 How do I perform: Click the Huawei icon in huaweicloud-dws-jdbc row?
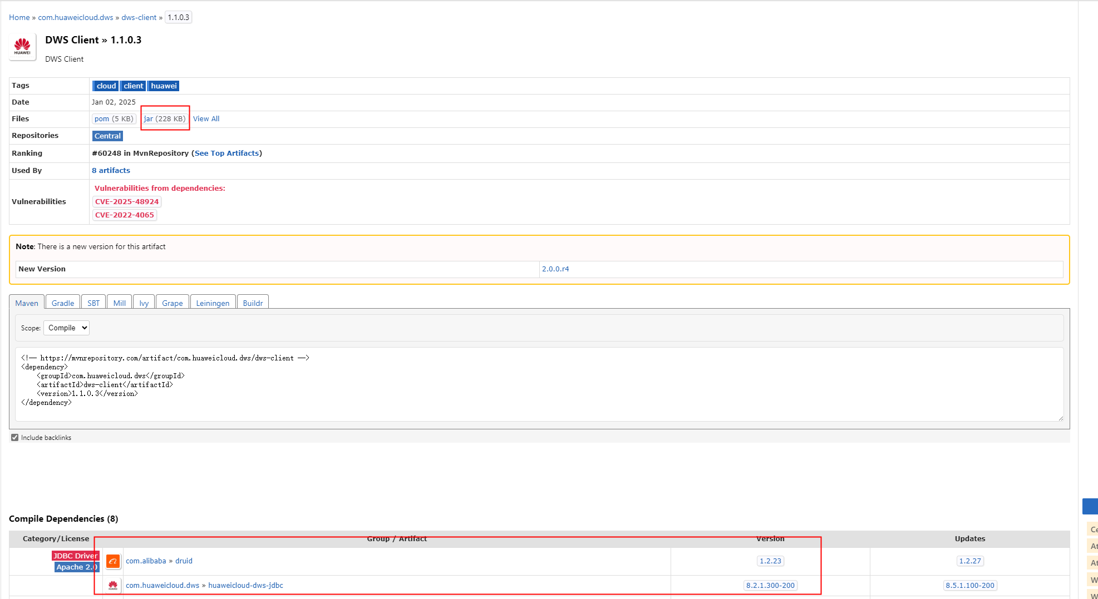click(113, 585)
